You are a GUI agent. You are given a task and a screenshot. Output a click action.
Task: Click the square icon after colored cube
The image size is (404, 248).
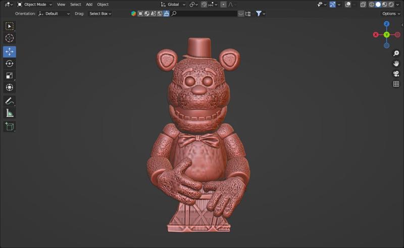140,14
